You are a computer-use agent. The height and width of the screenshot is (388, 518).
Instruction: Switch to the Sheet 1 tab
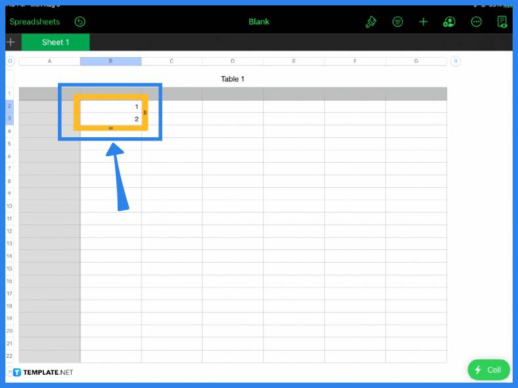coord(56,42)
